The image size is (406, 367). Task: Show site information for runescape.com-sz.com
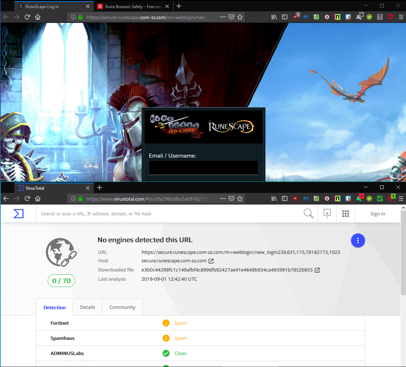(x=73, y=17)
